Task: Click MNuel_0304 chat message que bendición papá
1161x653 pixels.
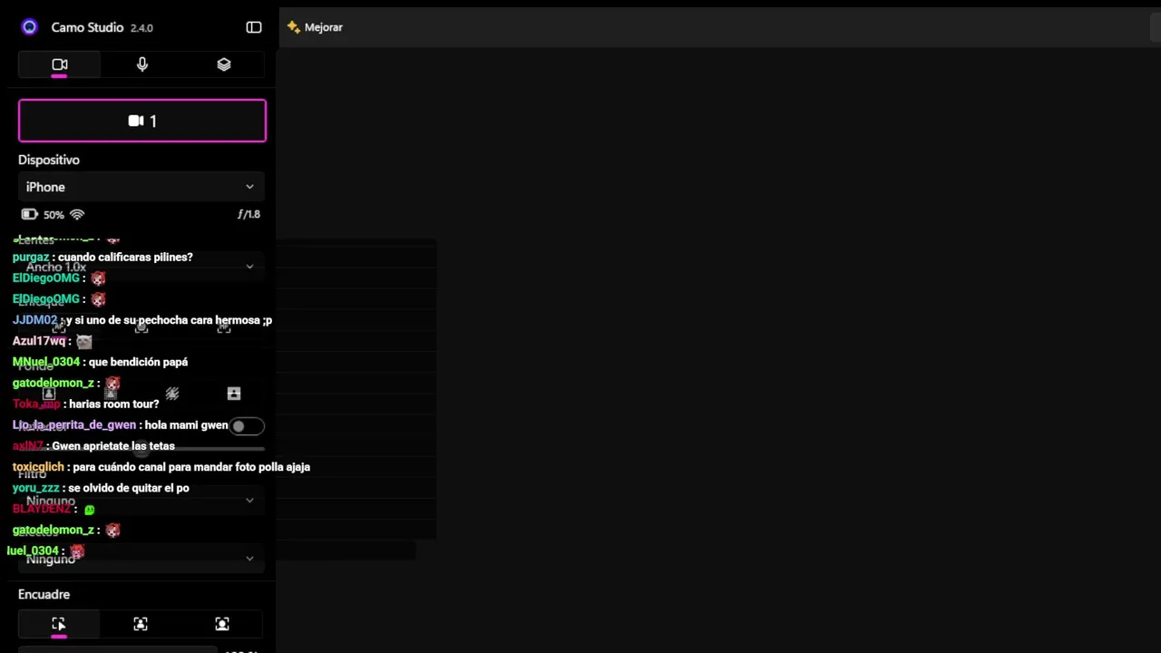Action: coord(100,362)
